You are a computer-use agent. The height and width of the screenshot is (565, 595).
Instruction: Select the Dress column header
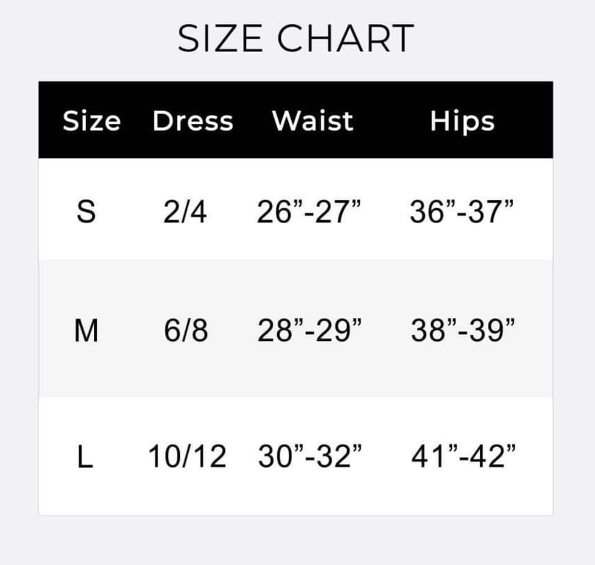tap(193, 121)
